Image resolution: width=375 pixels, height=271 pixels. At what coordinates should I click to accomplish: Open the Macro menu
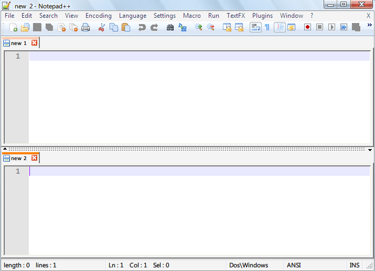tap(192, 16)
